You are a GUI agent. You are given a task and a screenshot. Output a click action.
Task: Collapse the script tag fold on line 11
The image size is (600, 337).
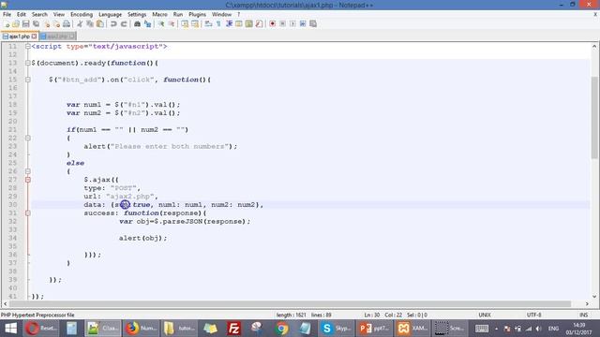(x=27, y=46)
